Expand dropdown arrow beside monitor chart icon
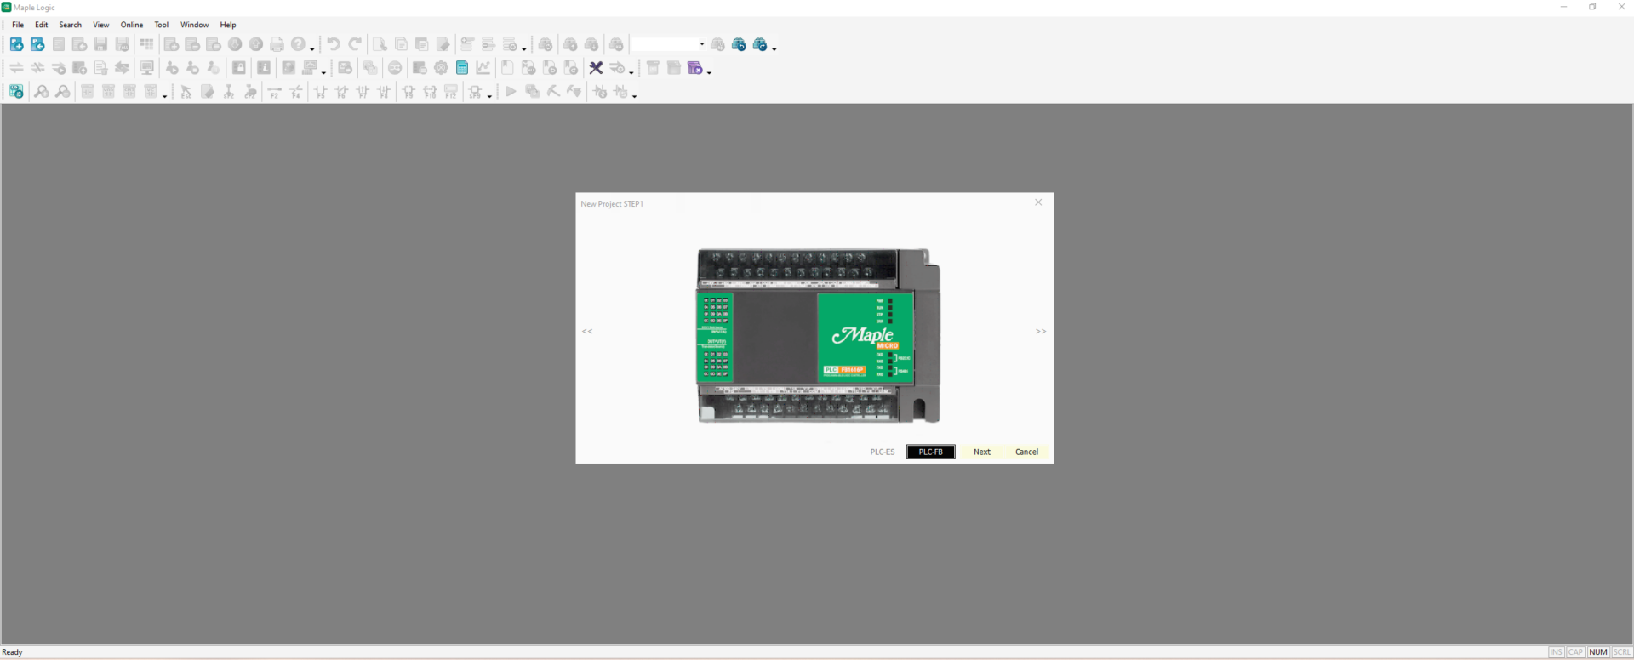The height and width of the screenshot is (660, 1634). click(323, 71)
